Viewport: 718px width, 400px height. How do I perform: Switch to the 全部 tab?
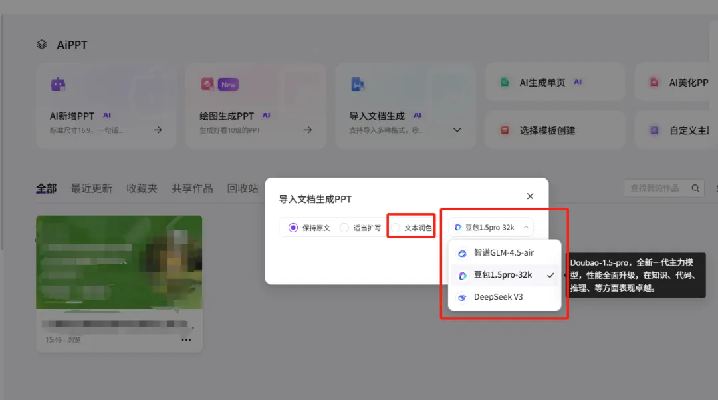click(x=47, y=188)
